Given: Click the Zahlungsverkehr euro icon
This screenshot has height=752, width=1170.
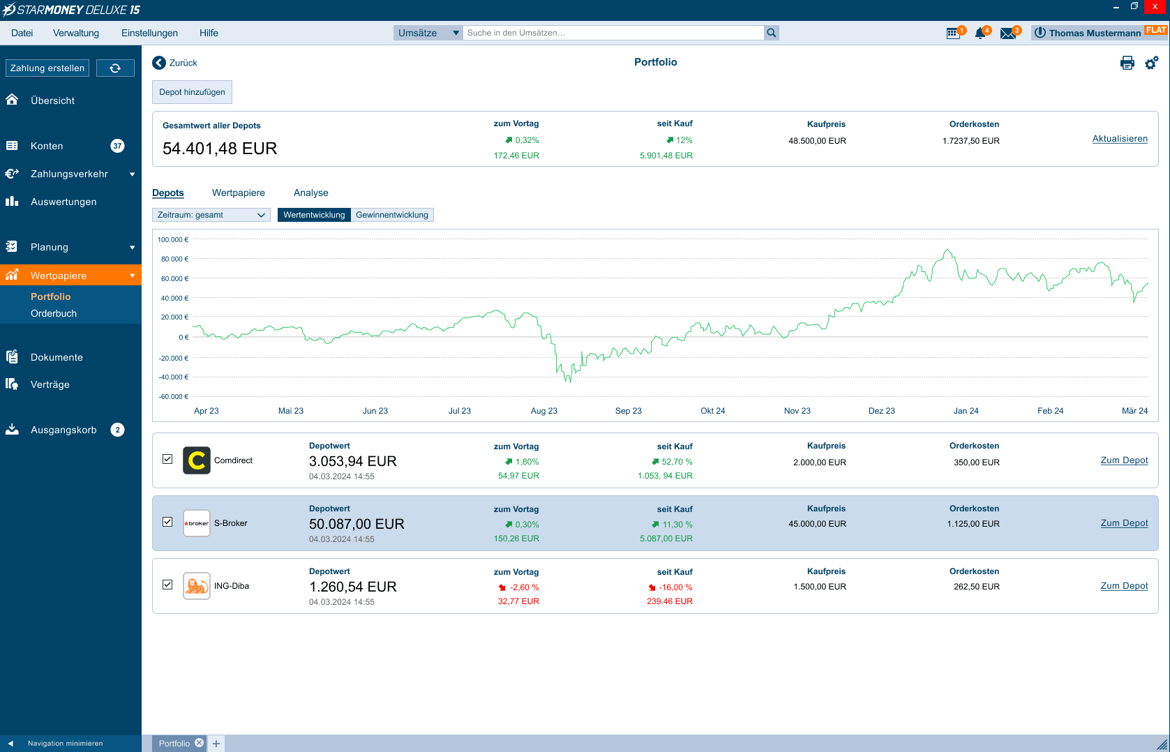Looking at the screenshot, I should 12,174.
